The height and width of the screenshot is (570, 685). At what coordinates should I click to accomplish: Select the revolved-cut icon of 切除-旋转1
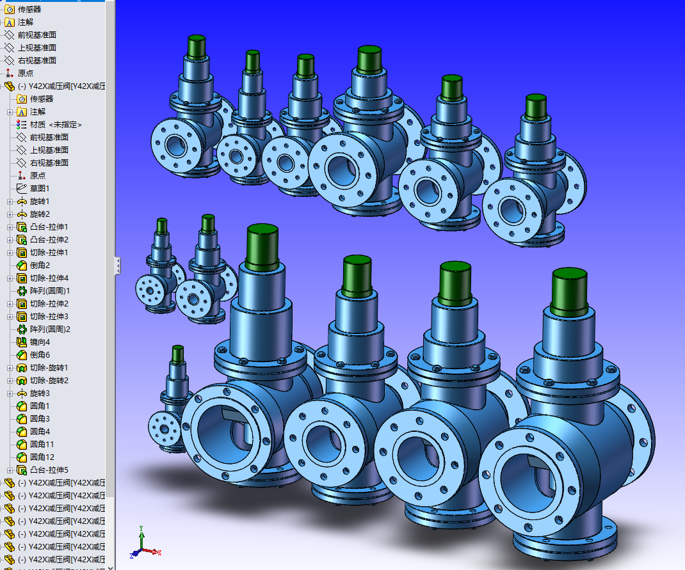click(x=21, y=368)
